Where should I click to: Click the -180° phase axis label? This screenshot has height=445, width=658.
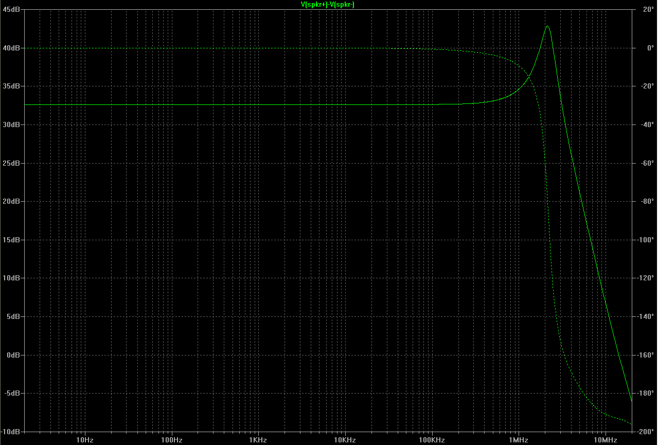[646, 393]
